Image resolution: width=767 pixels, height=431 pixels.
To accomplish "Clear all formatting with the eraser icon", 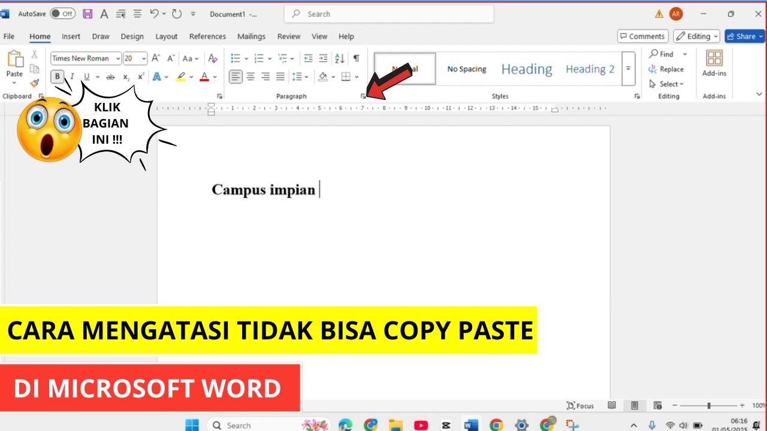I will pyautogui.click(x=212, y=58).
